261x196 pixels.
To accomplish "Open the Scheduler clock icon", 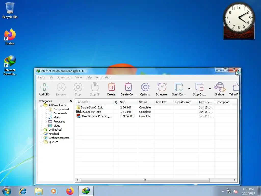I will coord(162,87).
